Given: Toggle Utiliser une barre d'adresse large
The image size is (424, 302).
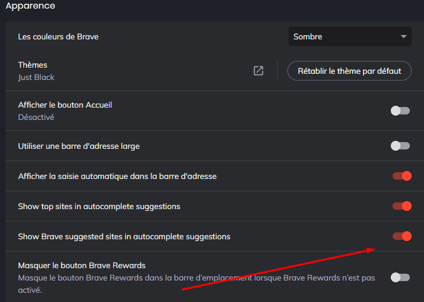Looking at the screenshot, I should click(x=400, y=146).
